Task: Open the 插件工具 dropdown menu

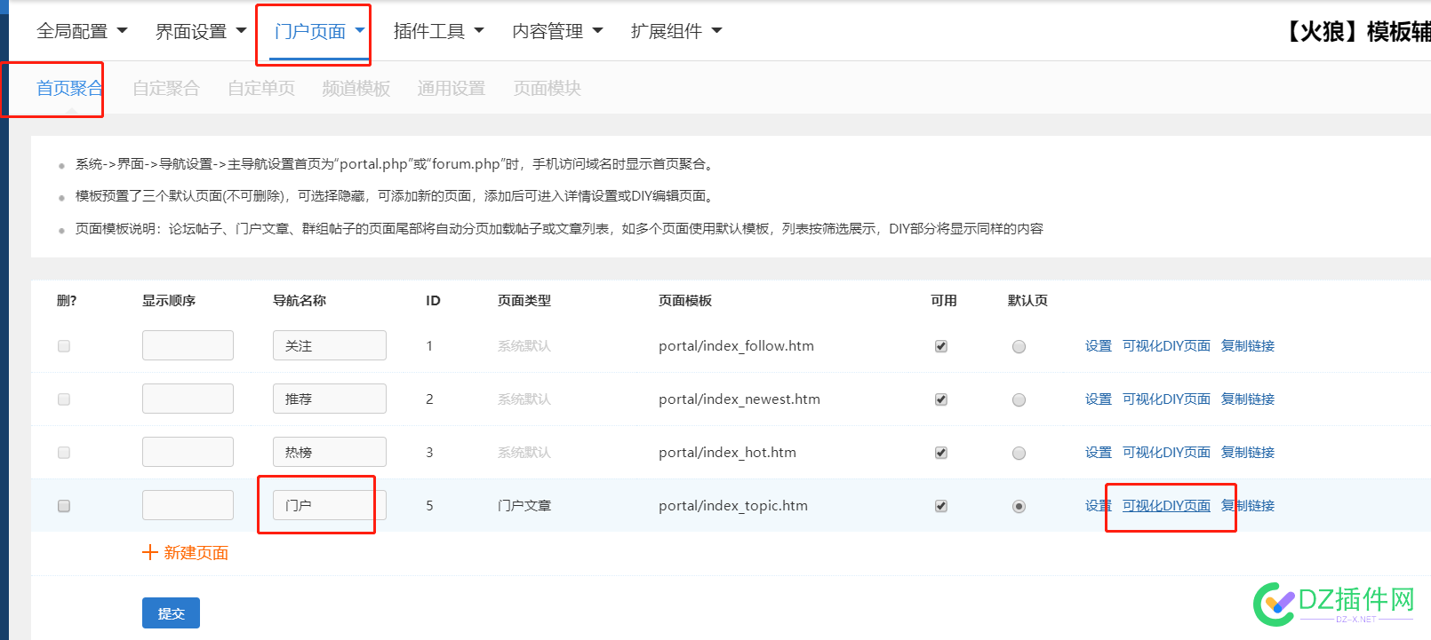Action: click(x=439, y=31)
